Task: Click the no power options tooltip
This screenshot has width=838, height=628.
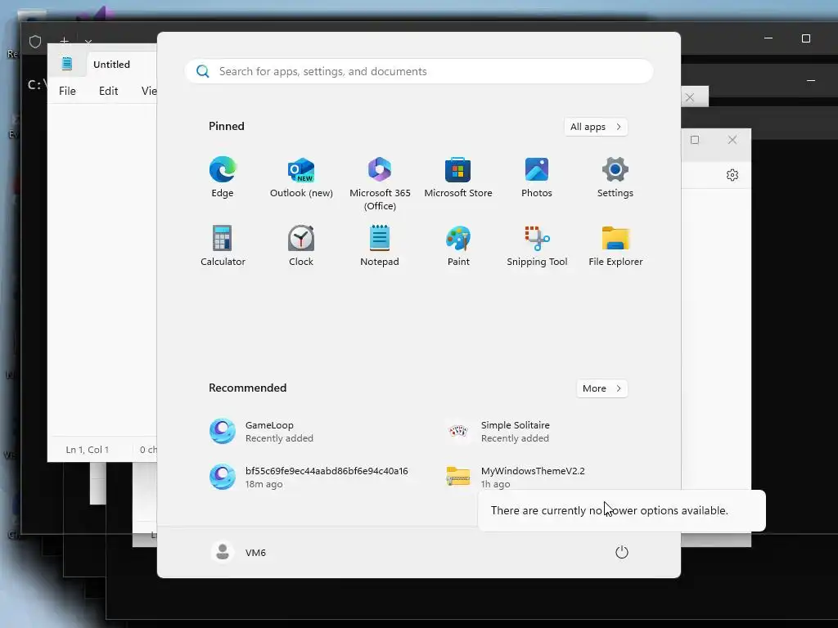Action: point(622,510)
